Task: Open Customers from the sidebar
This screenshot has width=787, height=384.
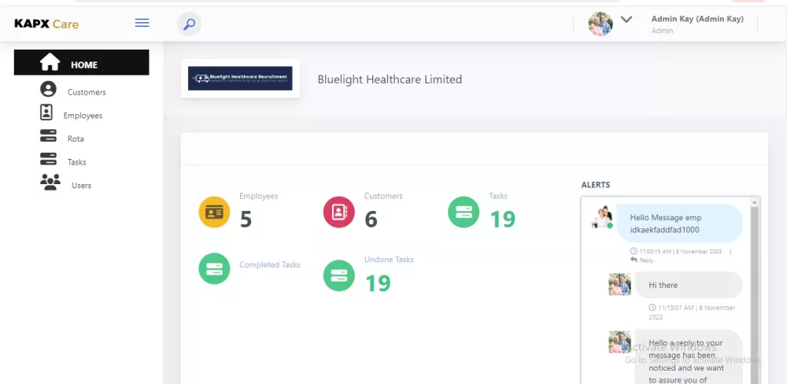Action: 86,92
